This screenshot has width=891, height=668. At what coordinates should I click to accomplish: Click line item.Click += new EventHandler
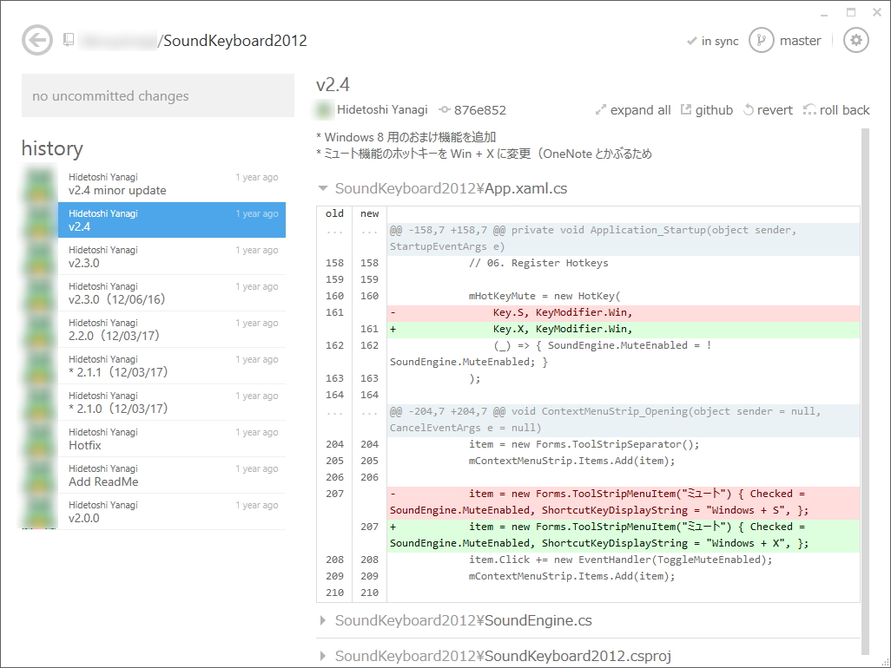click(621, 560)
